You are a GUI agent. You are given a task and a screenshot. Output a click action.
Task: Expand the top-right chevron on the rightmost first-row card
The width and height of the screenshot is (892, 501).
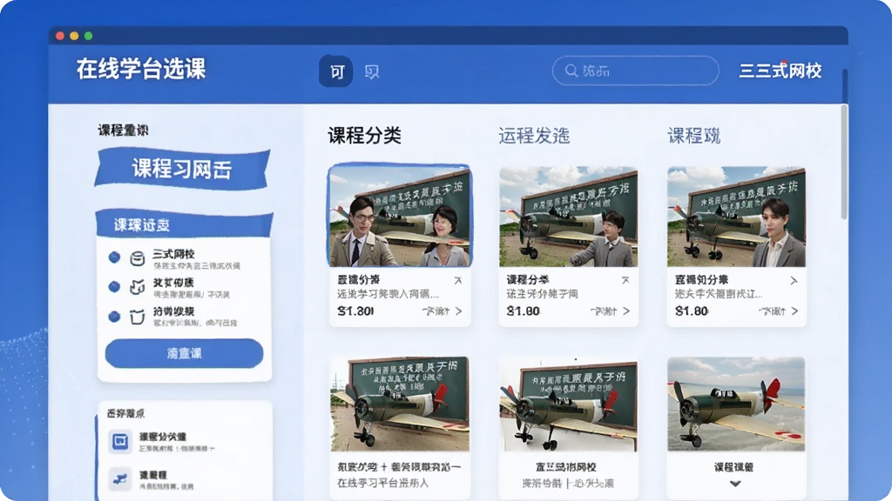tap(794, 281)
